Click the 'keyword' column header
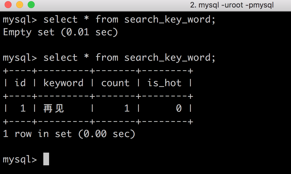This screenshot has width=291, height=174. tap(63, 83)
